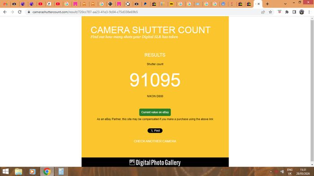The width and height of the screenshot is (314, 176).
Task: Switch to the Gmail tab
Action: (5, 4)
